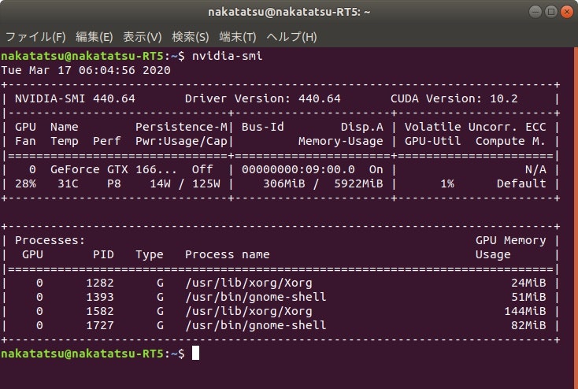
Task: Open the 表示(V) menu
Action: pyautogui.click(x=142, y=37)
